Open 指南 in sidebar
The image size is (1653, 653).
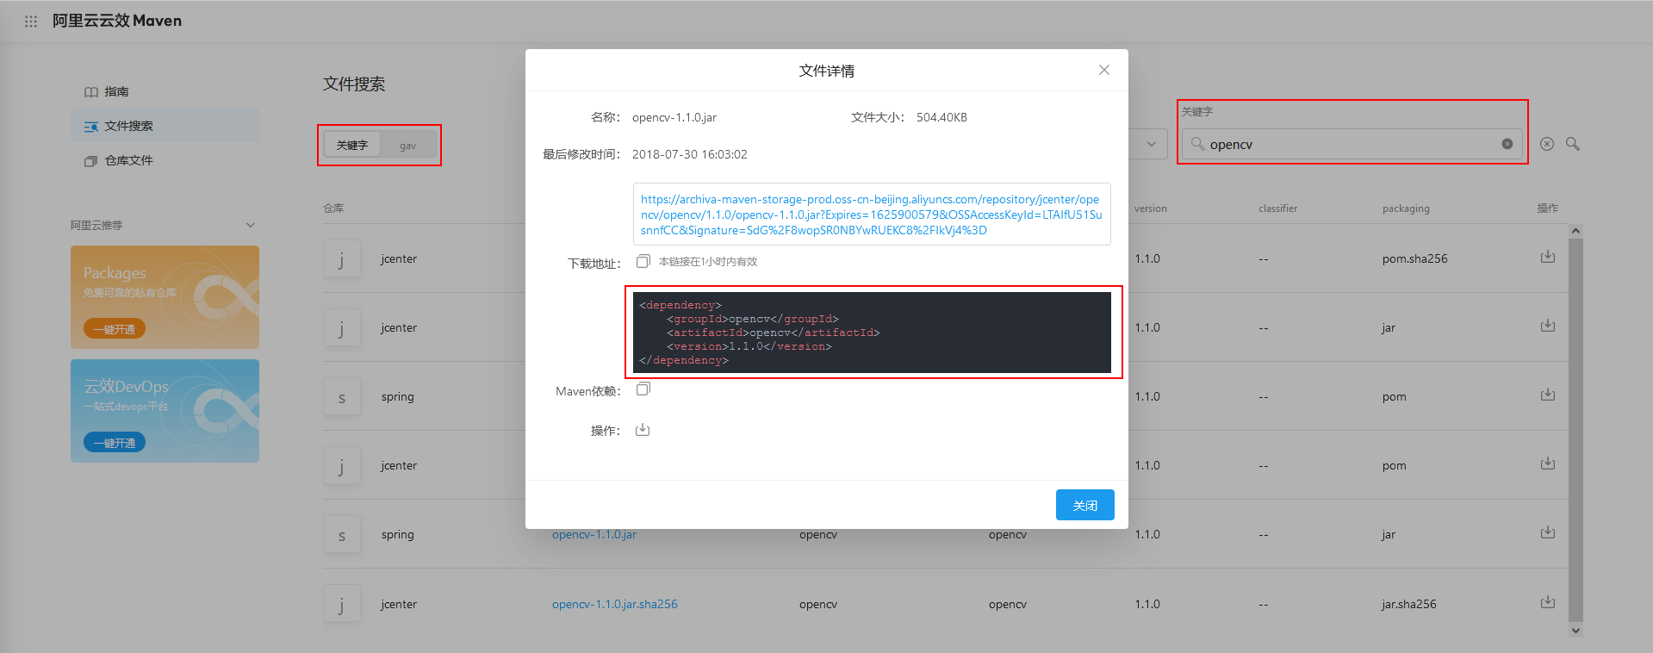(165, 91)
